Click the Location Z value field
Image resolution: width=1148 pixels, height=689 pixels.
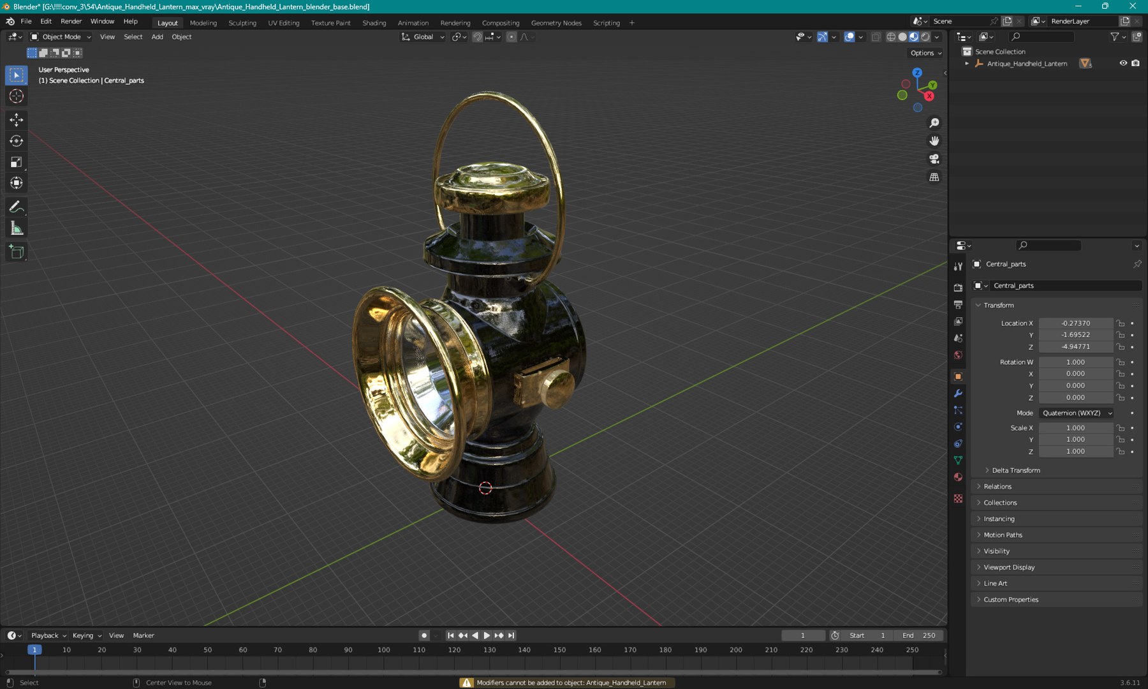(1076, 347)
